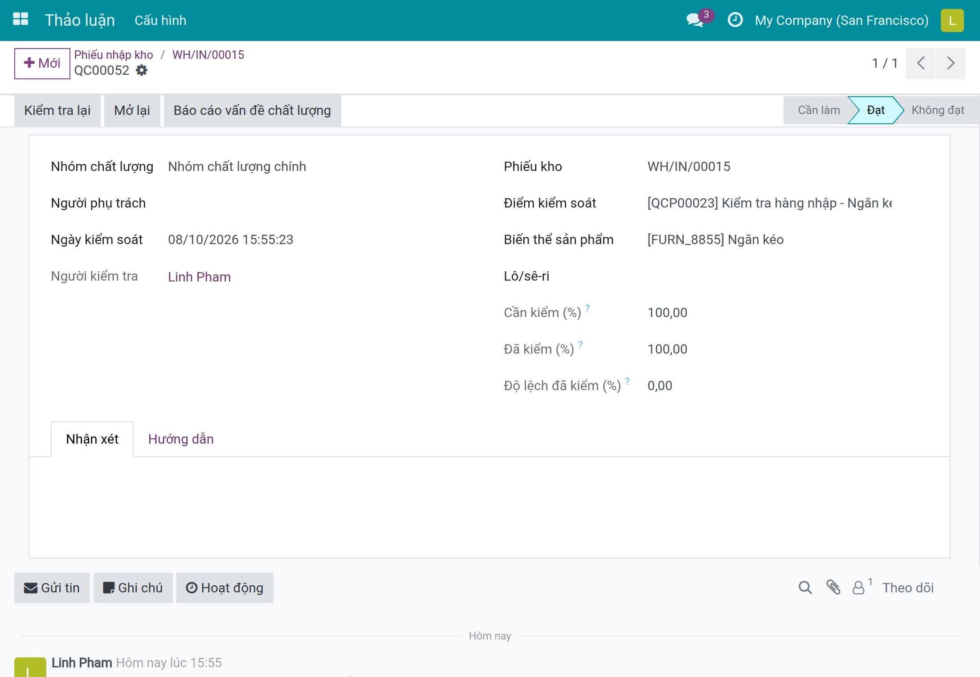Select the Nhận xét tab
980x677 pixels.
(x=92, y=439)
